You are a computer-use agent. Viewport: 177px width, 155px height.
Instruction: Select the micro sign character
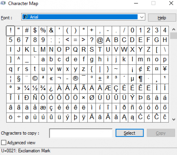(132, 78)
